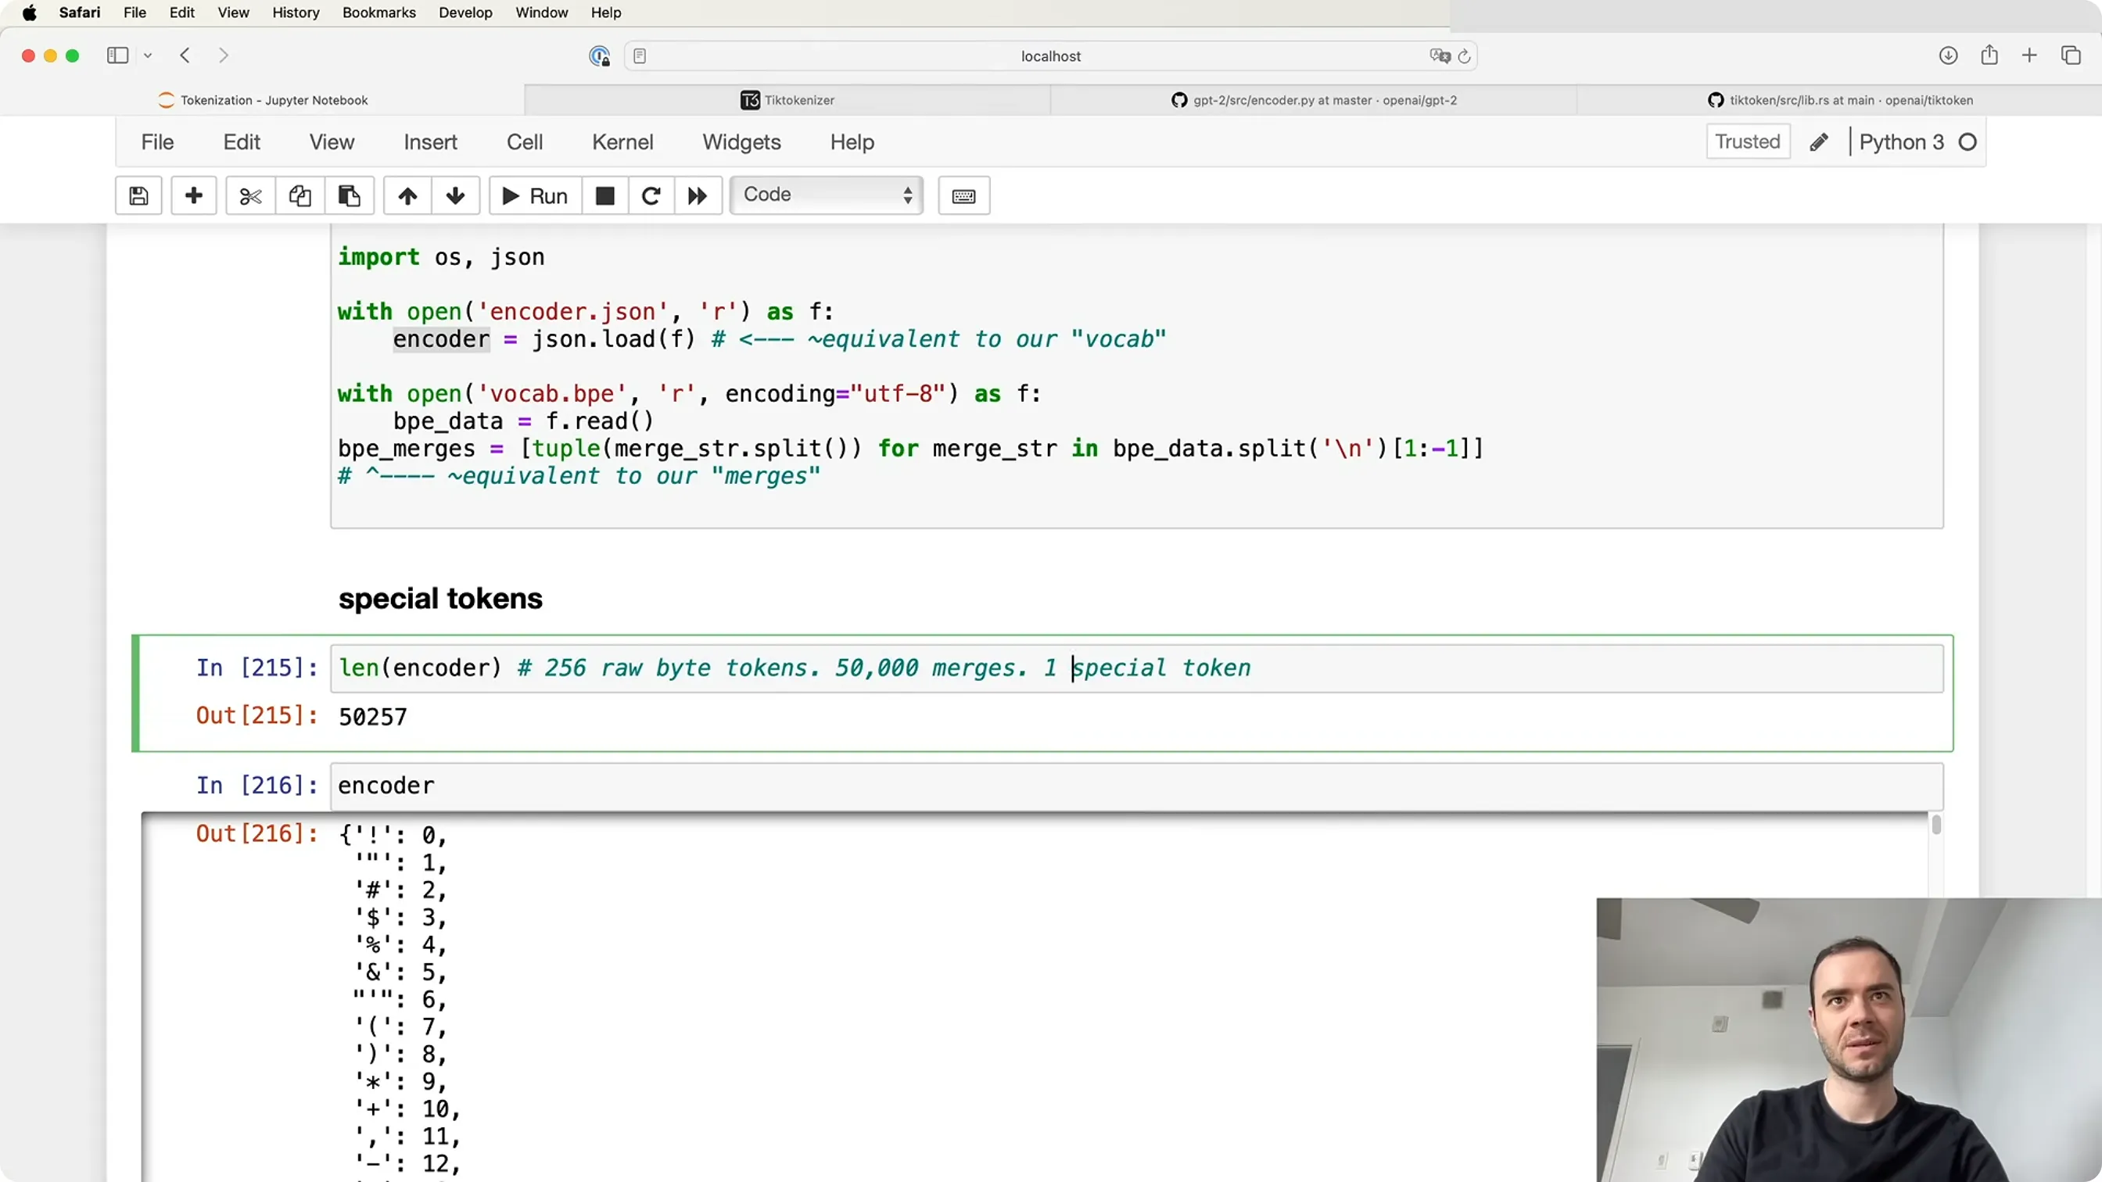Viewport: 2102px width, 1182px height.
Task: Interrupt the kernel stop icon
Action: click(604, 195)
